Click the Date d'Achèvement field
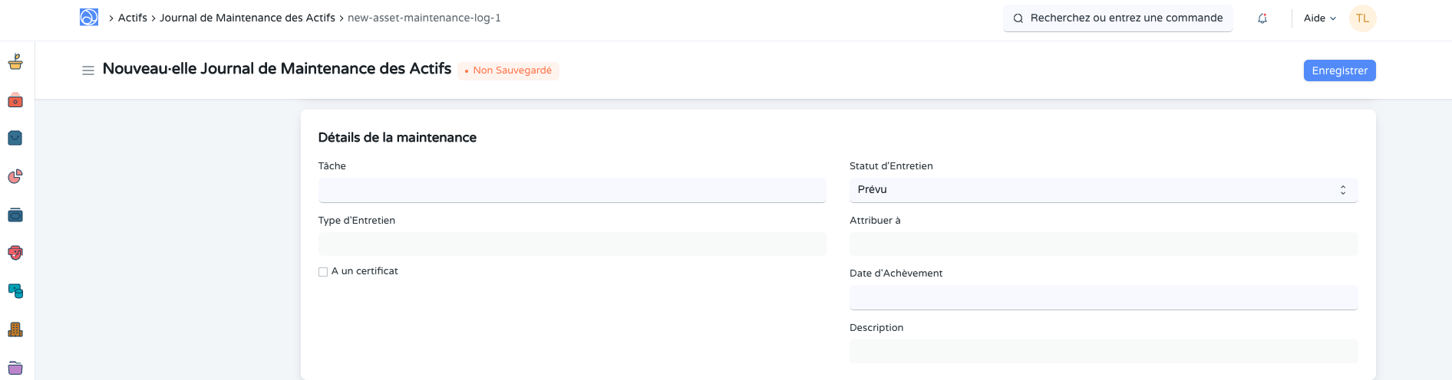 [1103, 297]
